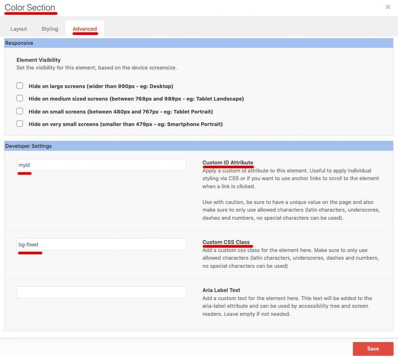The height and width of the screenshot is (357, 398).
Task: Enable Hide on very small screens checkbox
Action: pyautogui.click(x=20, y=124)
